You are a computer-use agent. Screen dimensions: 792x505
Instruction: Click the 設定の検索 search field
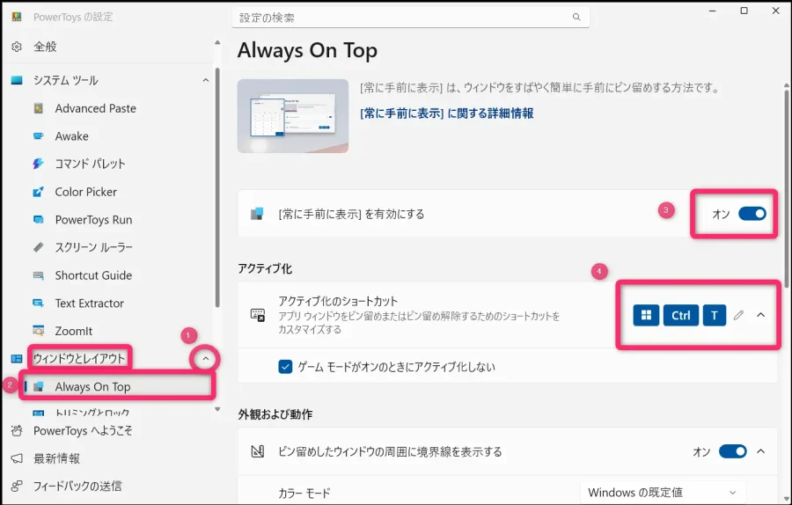tap(410, 18)
